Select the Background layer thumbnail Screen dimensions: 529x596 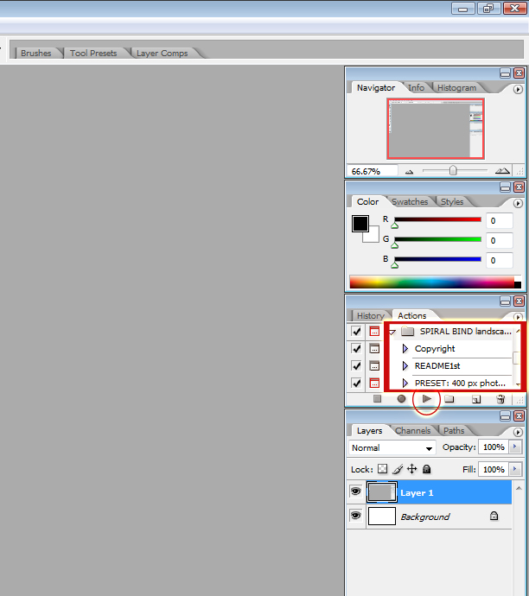coord(382,517)
